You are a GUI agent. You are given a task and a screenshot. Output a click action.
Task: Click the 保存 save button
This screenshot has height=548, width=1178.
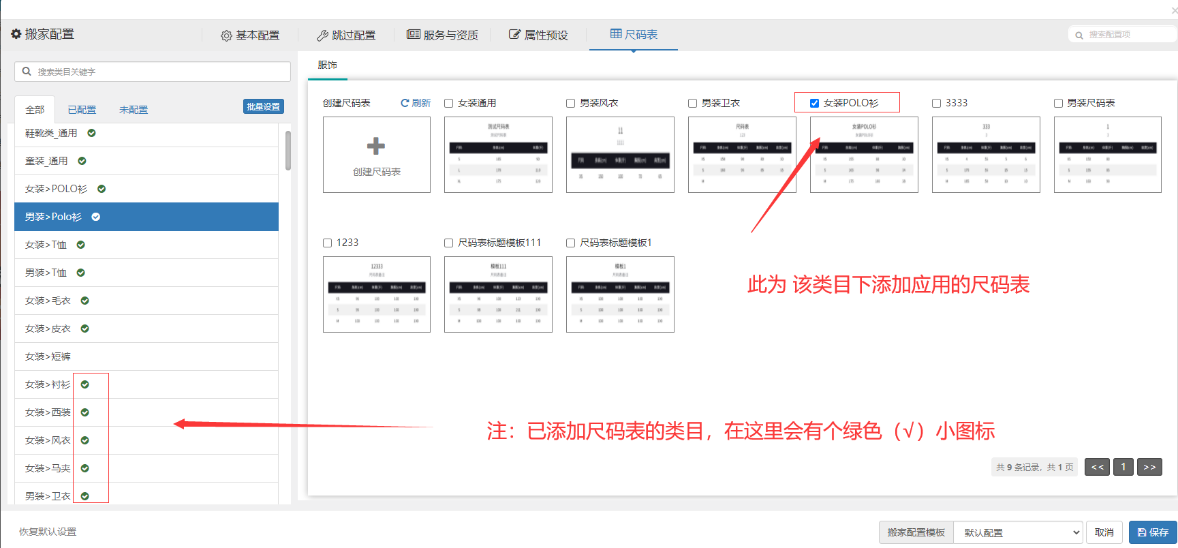(1153, 532)
